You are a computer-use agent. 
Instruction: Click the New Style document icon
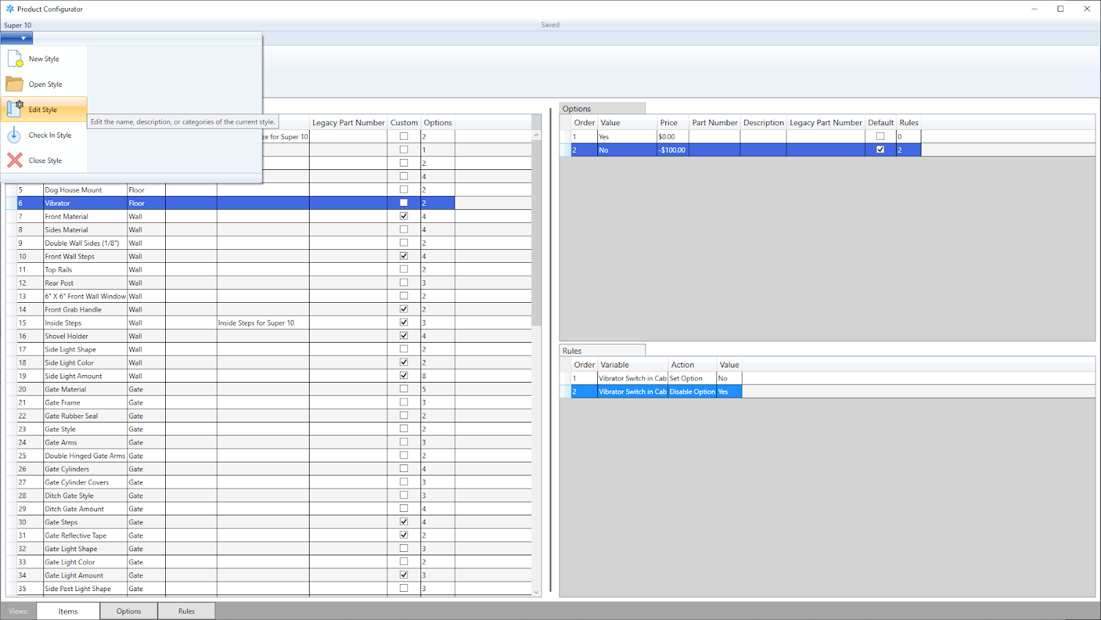pyautogui.click(x=14, y=59)
